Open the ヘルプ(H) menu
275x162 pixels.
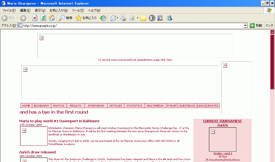pos(94,10)
